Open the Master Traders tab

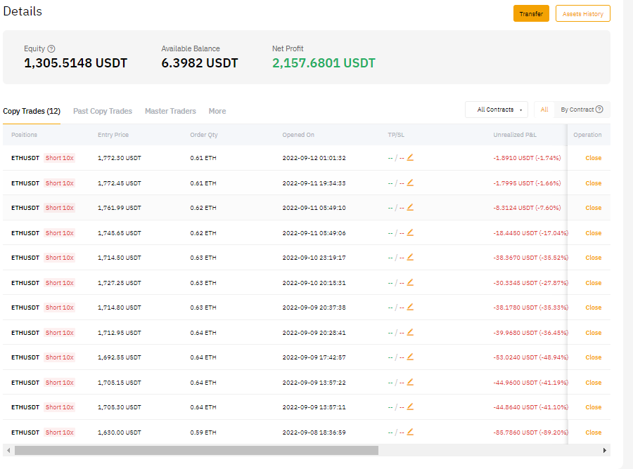pyautogui.click(x=170, y=111)
